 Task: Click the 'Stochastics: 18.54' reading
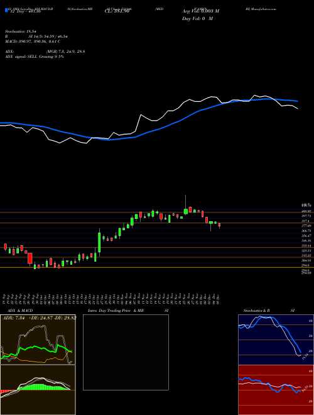[21, 31]
